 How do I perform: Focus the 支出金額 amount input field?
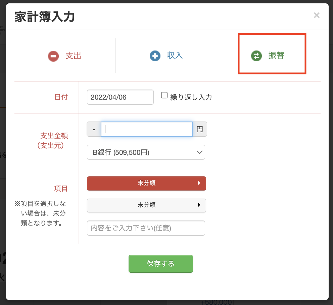pyautogui.click(x=147, y=129)
